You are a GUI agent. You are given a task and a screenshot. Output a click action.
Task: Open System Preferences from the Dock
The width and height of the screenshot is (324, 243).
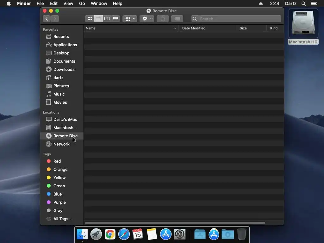pyautogui.click(x=180, y=234)
